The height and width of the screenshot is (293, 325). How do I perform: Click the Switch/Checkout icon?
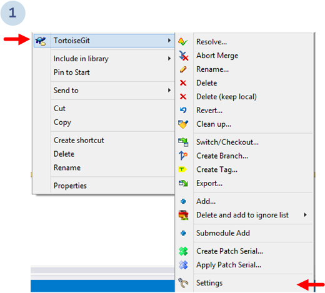[183, 142]
